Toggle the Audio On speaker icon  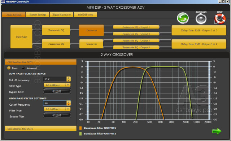point(201,19)
